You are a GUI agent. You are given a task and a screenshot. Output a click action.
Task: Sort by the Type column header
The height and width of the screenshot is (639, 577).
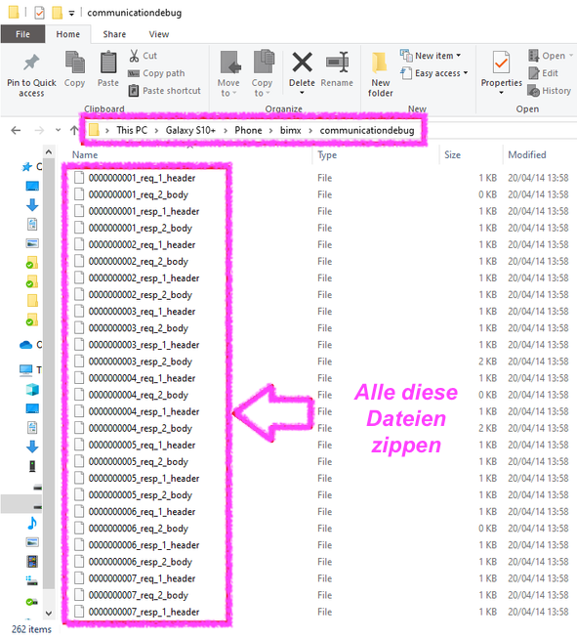coord(327,154)
